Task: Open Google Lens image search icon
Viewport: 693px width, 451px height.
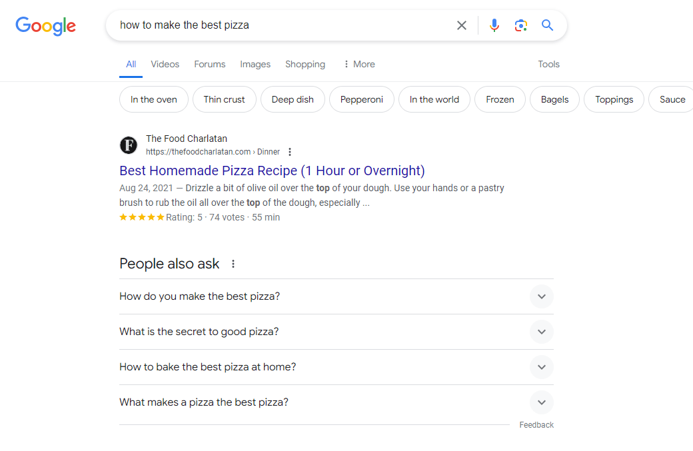Action: [520, 25]
